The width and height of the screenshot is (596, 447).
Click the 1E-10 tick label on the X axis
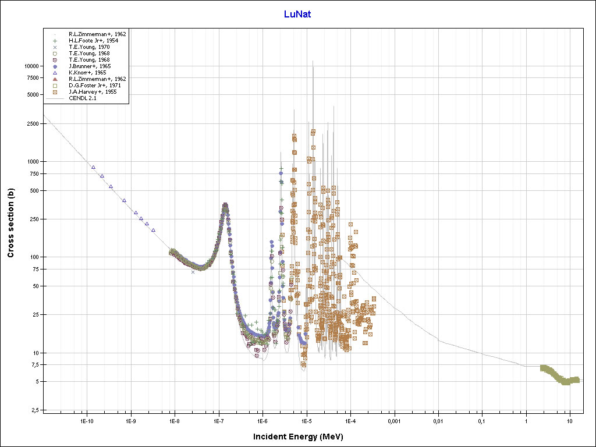click(x=87, y=420)
